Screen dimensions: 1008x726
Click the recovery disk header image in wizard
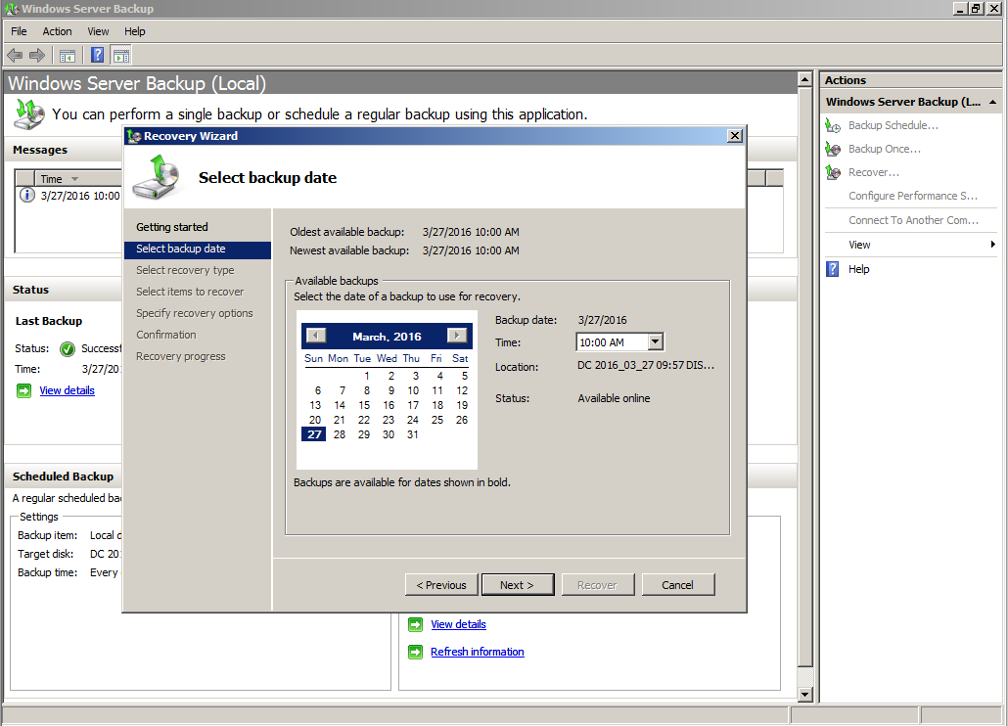157,177
